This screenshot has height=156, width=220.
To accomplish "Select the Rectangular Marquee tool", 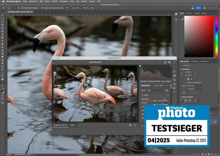I will [x=2, y=18].
